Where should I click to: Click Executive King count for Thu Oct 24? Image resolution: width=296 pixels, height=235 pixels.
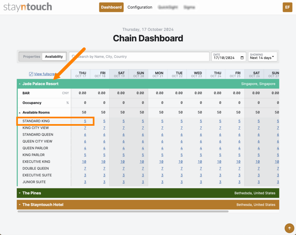point(219,162)
